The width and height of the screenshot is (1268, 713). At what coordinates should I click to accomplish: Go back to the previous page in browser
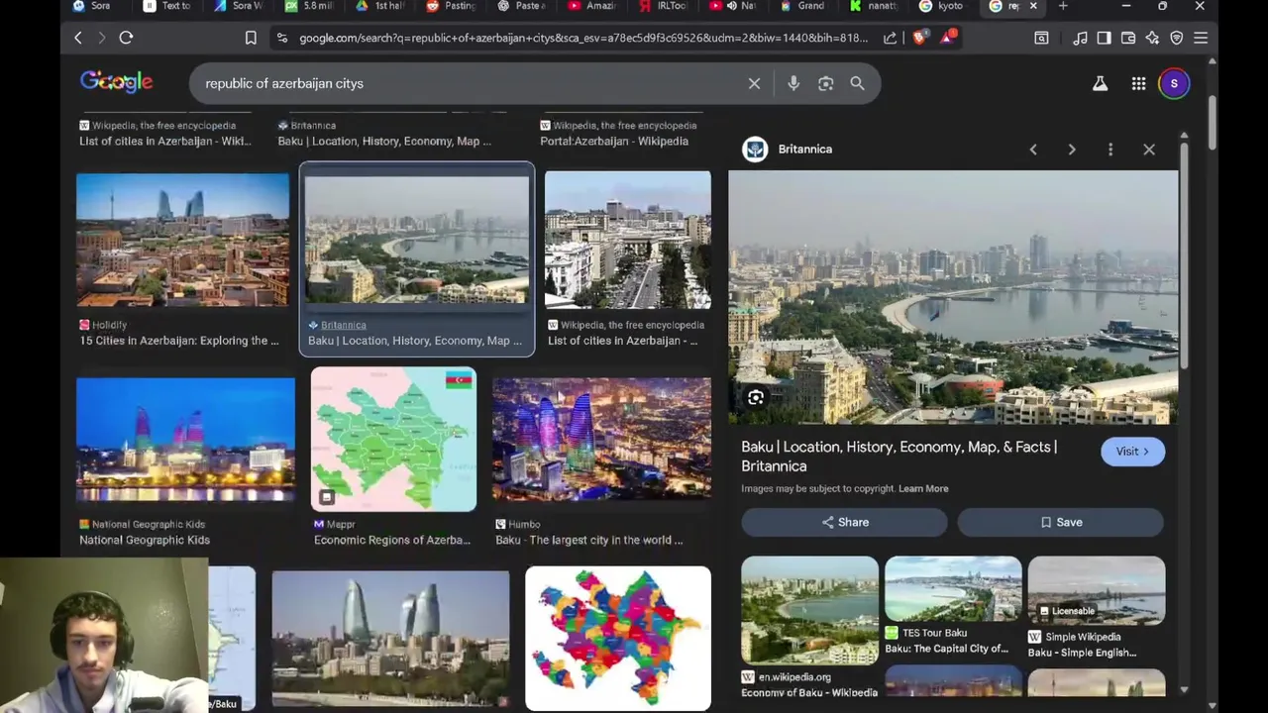(78, 38)
